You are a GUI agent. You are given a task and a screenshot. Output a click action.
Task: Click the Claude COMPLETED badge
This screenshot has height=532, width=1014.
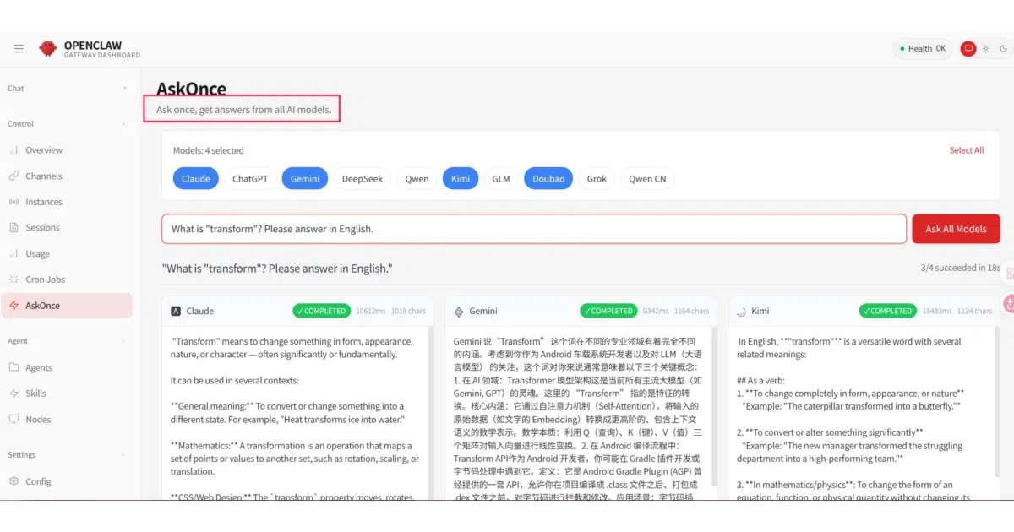(322, 311)
